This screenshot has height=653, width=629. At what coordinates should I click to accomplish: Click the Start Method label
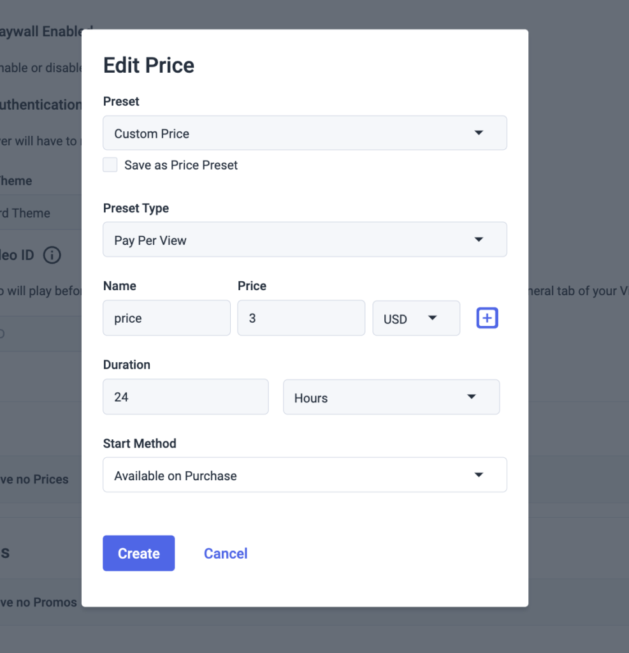coord(140,443)
